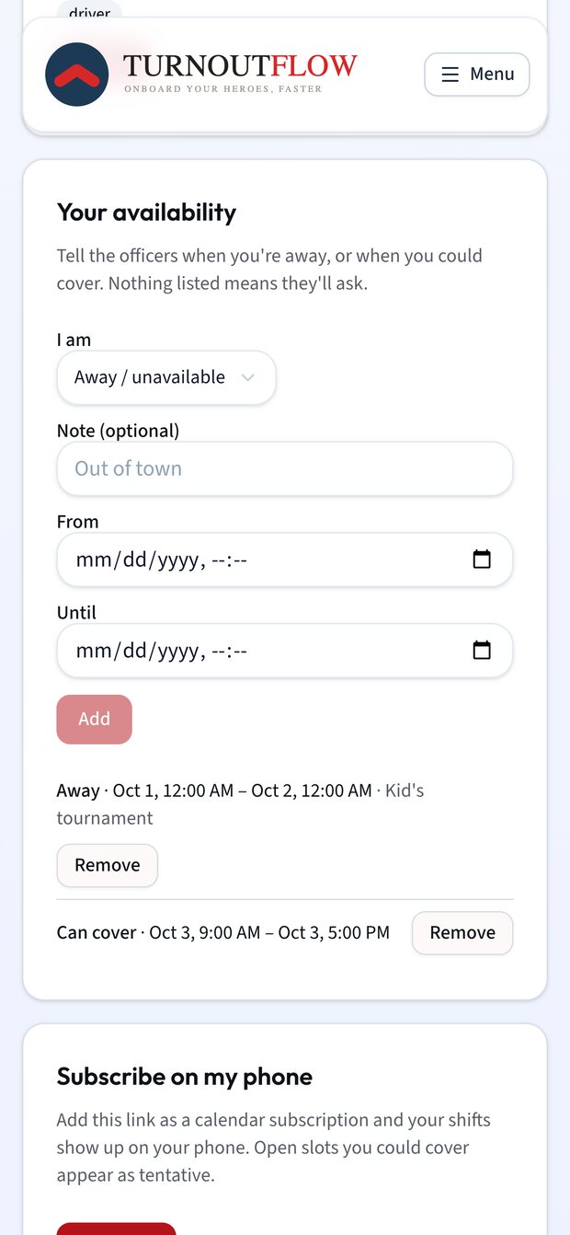
Task: Click the TurnoutFlow circular logo icon
Action: pyautogui.click(x=77, y=75)
